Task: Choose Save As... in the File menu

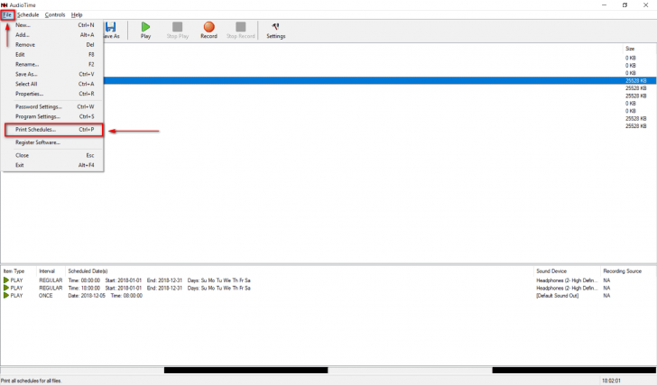Action: tap(52, 74)
